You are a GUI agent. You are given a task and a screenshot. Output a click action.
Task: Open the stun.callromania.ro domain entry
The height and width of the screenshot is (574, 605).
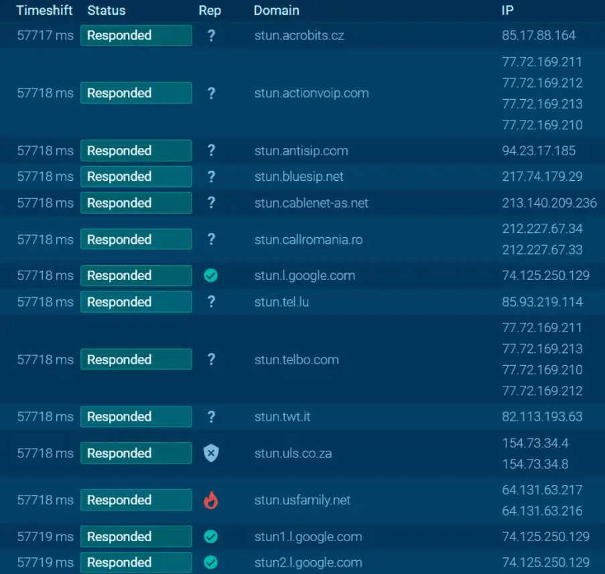point(308,240)
